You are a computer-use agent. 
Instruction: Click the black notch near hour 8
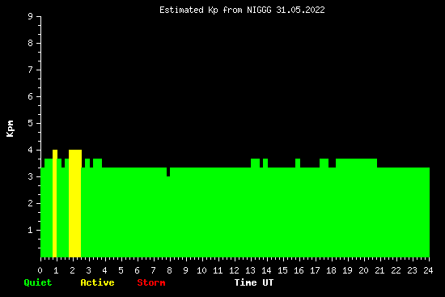[x=168, y=172]
